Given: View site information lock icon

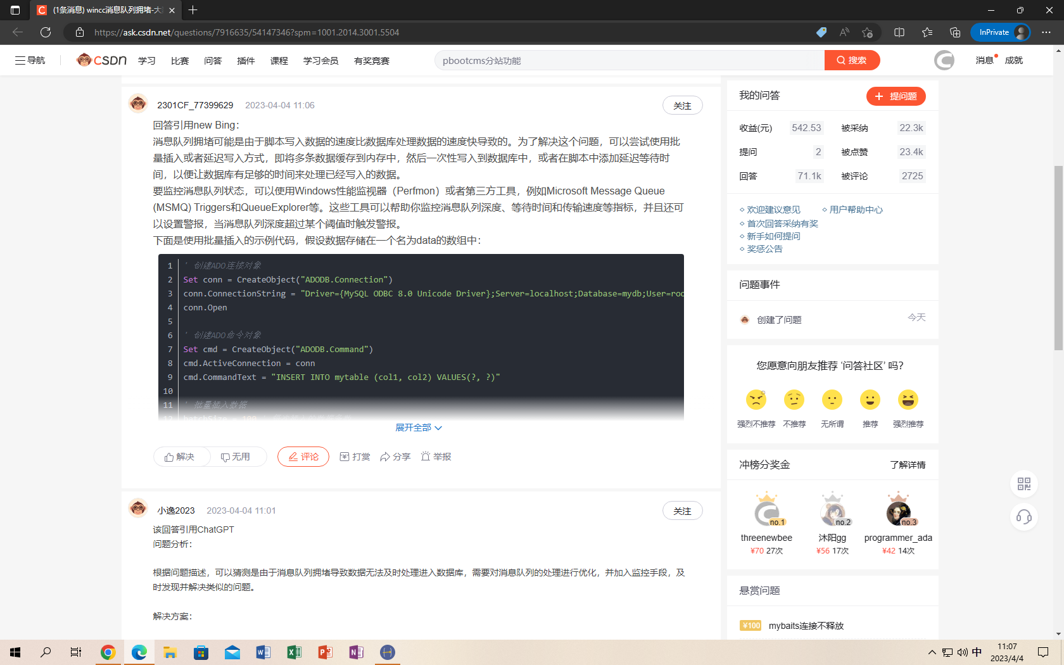Looking at the screenshot, I should 80,32.
